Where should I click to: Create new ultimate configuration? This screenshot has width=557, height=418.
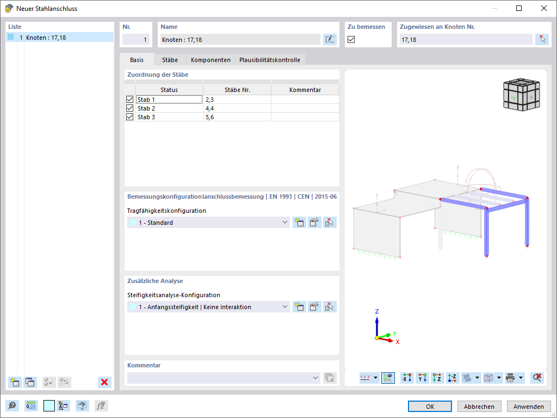pos(299,223)
